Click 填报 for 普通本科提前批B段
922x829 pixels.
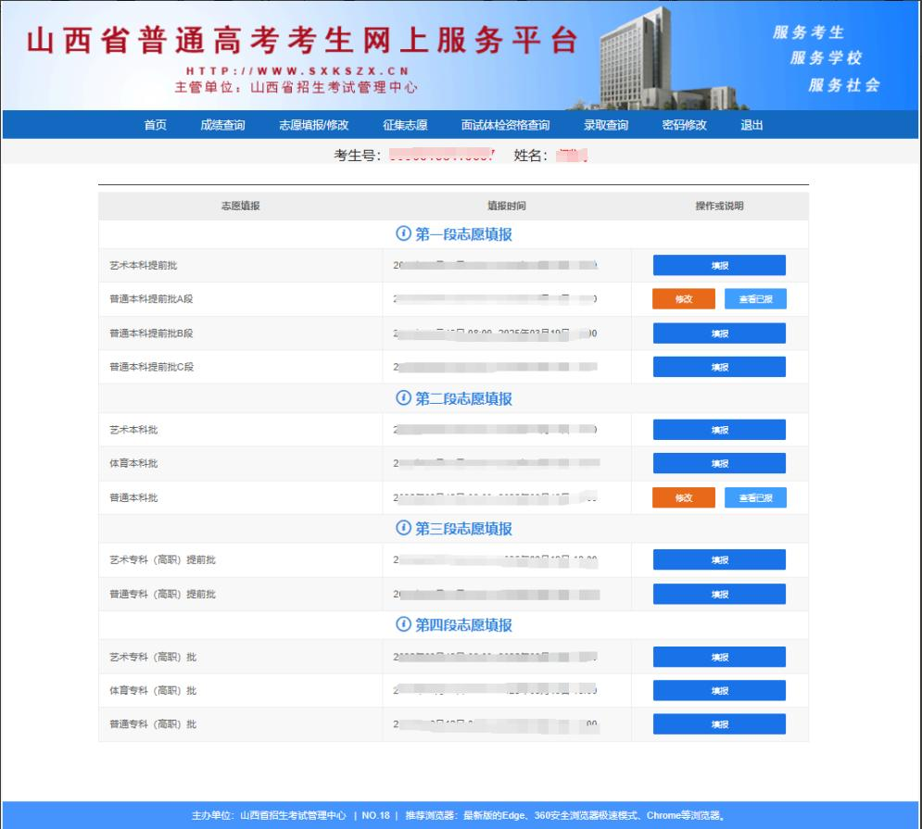pos(719,333)
